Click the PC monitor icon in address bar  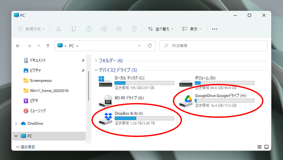(60, 46)
